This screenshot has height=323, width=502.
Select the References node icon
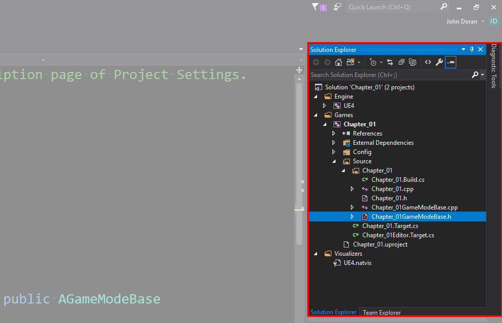346,134
